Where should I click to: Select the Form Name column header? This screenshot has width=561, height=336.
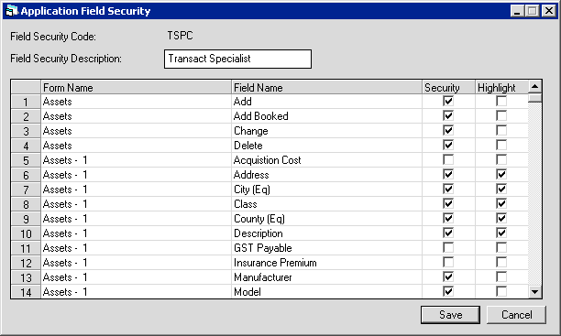[136, 87]
